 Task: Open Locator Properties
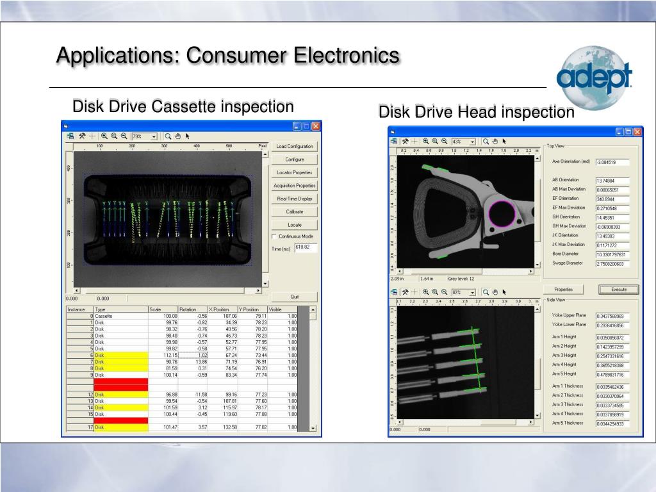pos(295,172)
